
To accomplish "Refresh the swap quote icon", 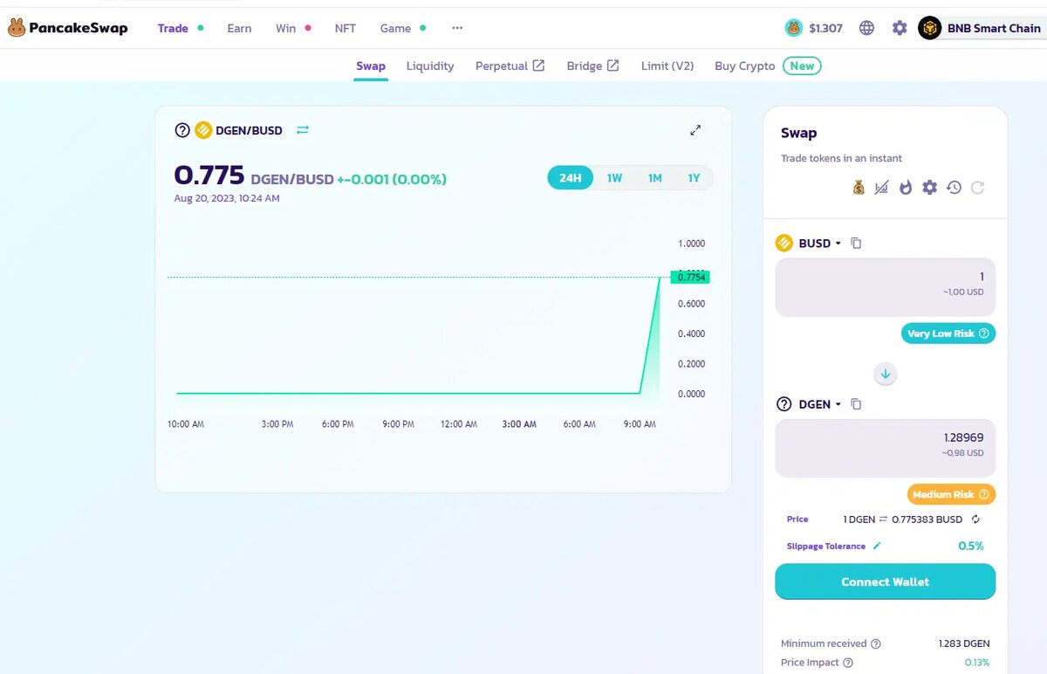I will (978, 187).
